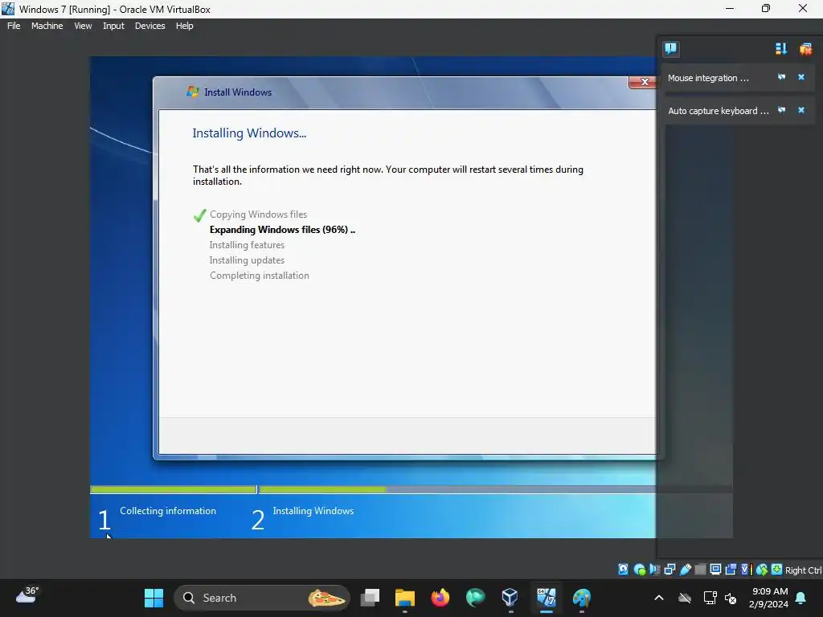Image resolution: width=823 pixels, height=617 pixels.
Task: Close the Mouse integration notification
Action: pyautogui.click(x=801, y=77)
